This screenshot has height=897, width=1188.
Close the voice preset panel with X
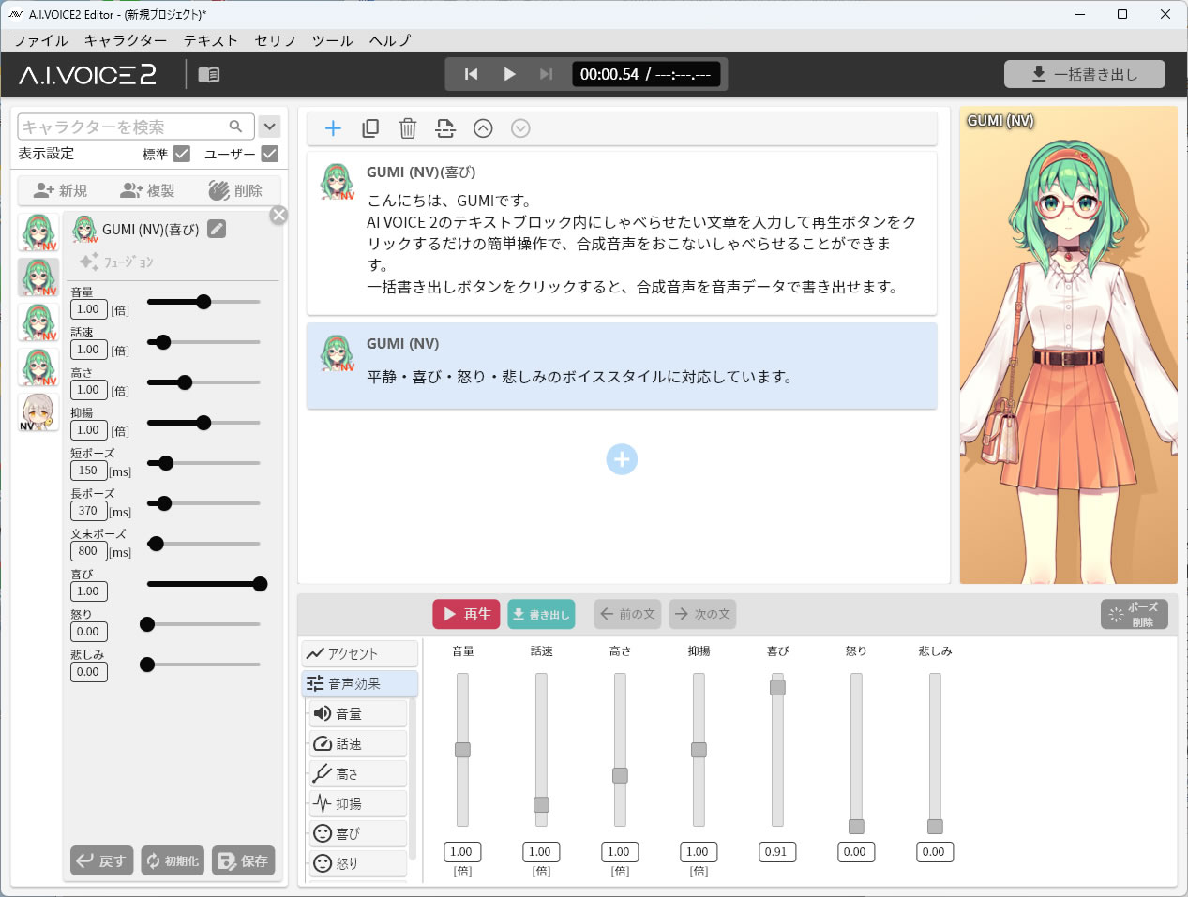coord(278,216)
